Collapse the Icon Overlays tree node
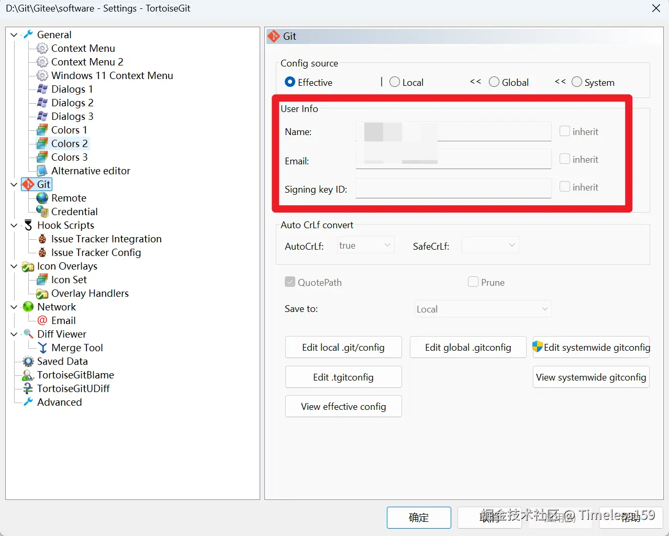The height and width of the screenshot is (536, 669). pos(14,266)
